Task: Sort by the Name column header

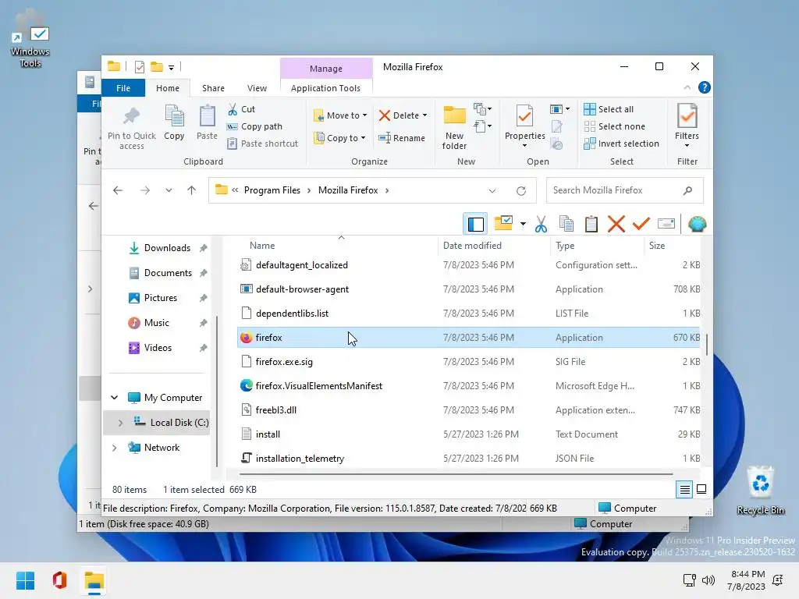Action: click(x=262, y=246)
